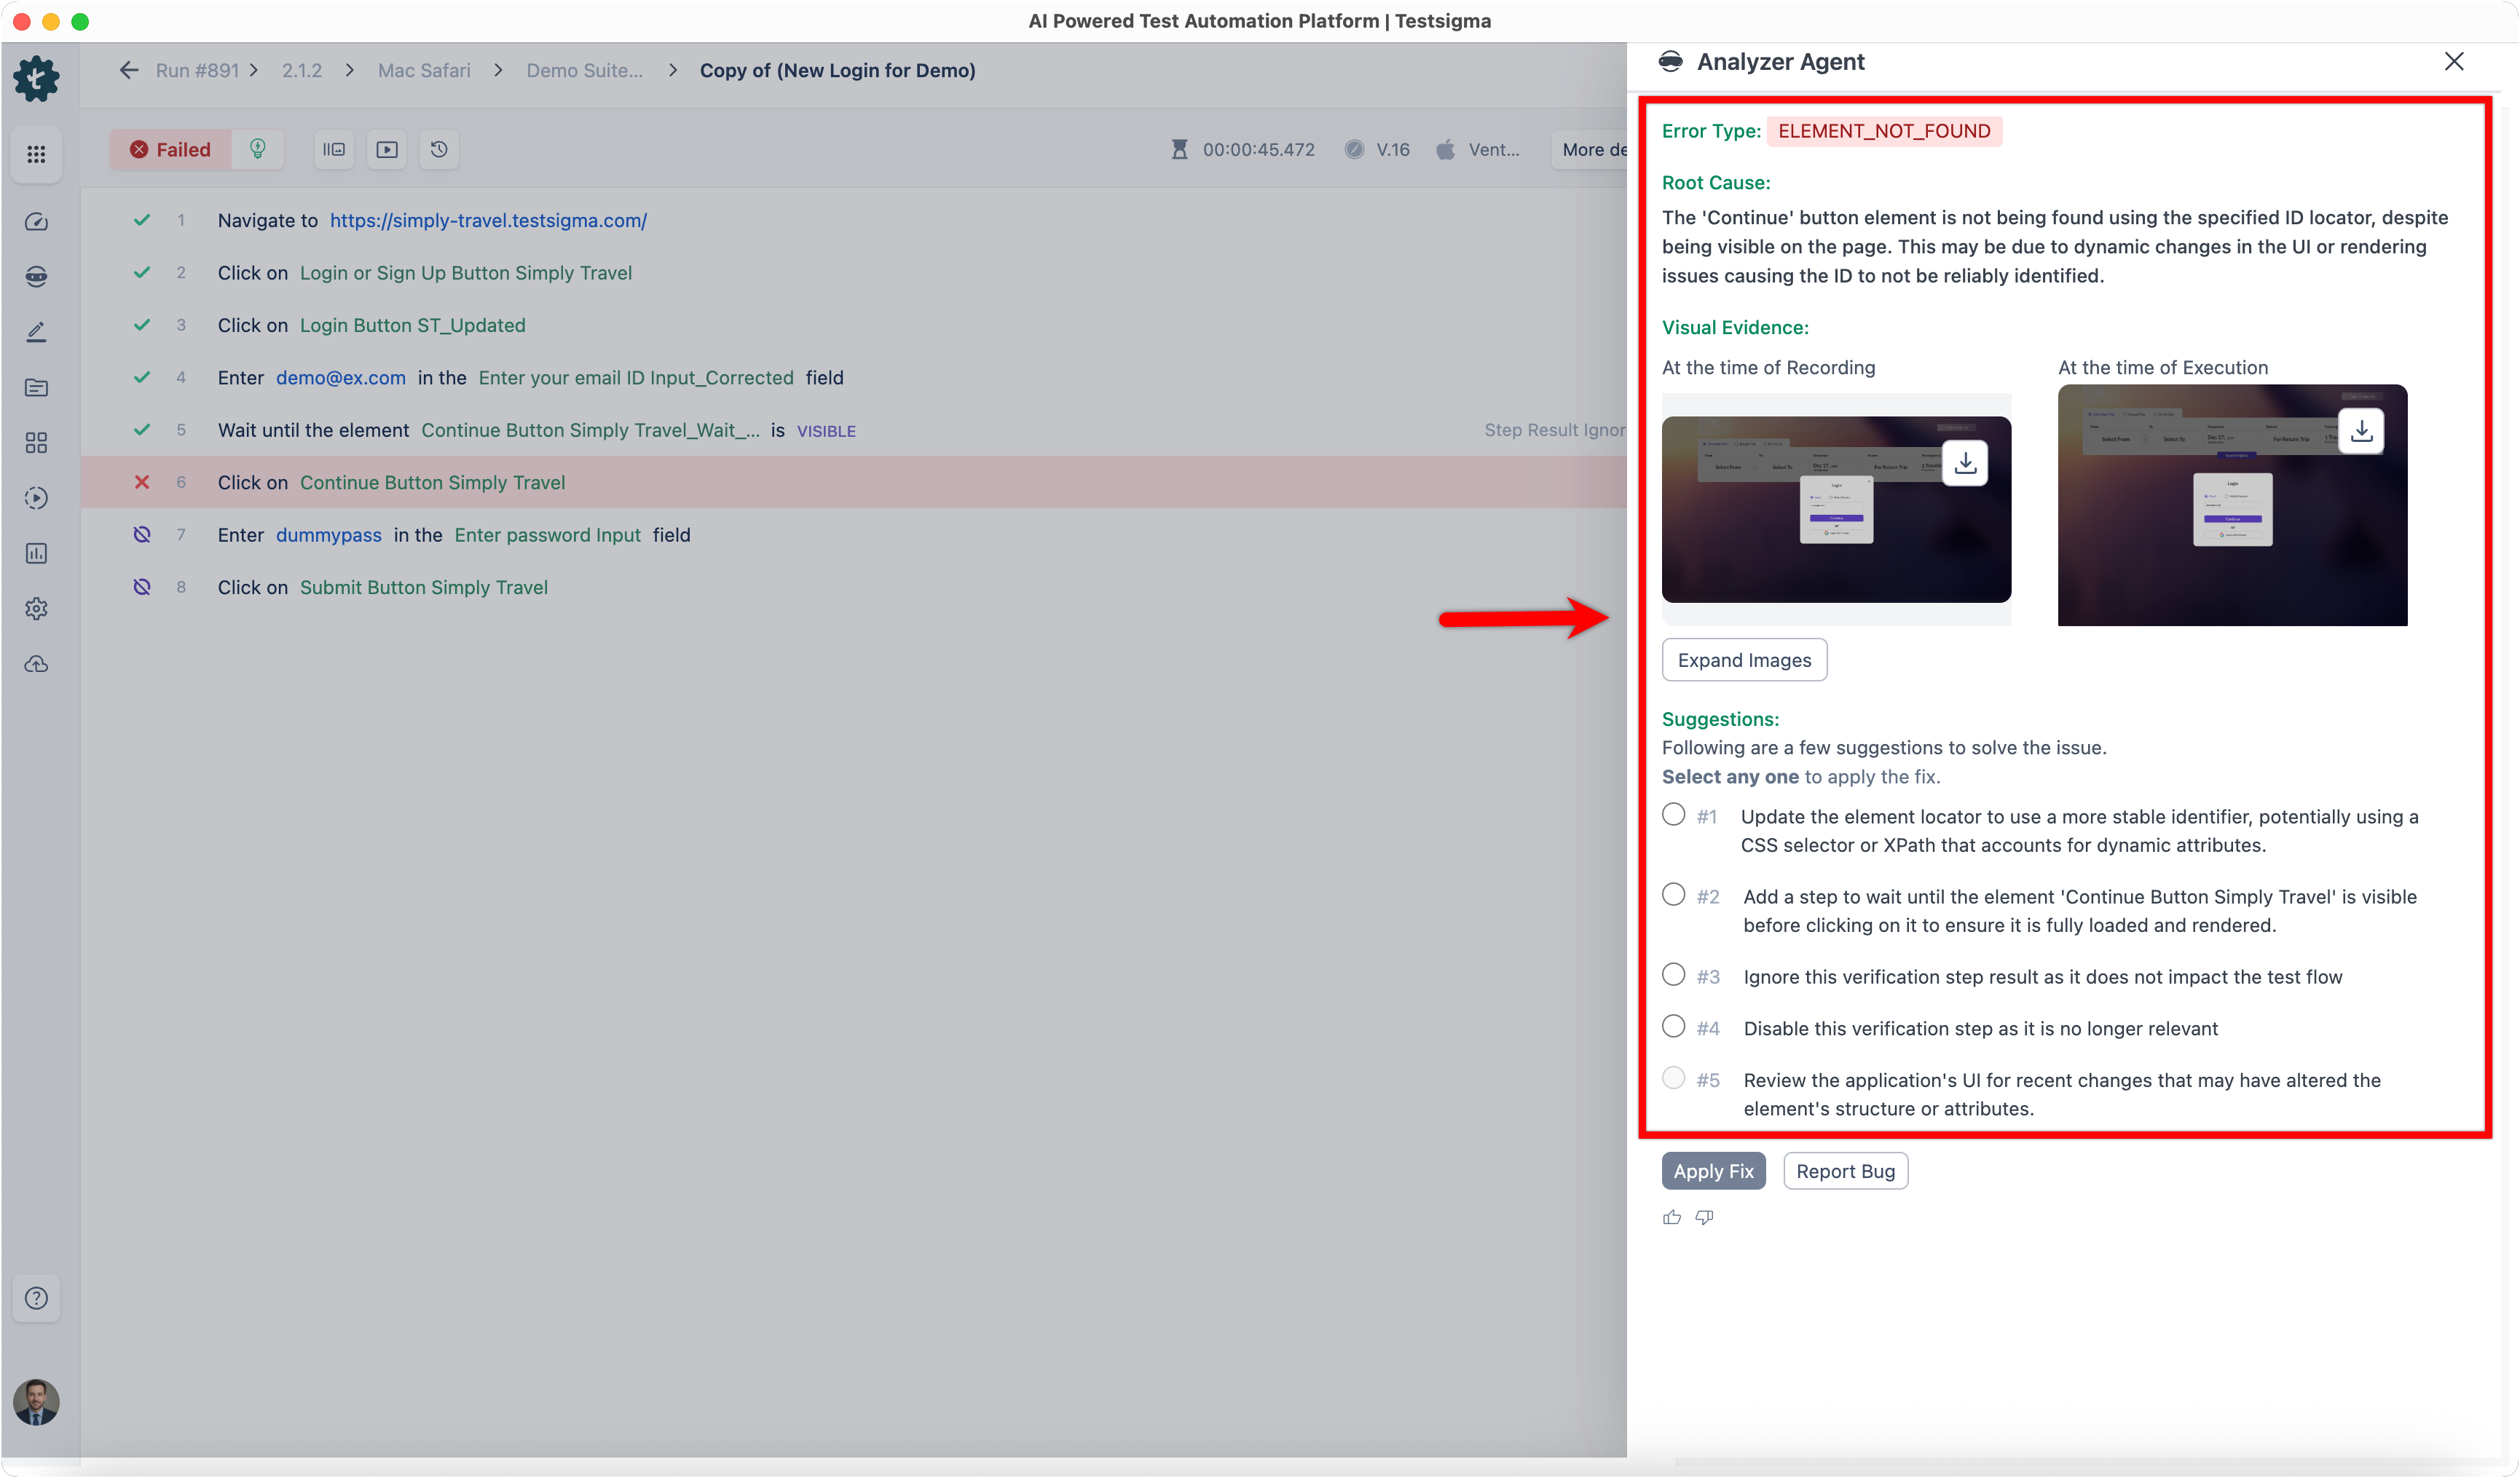Download the recording-time screenshot
The height and width of the screenshot is (1478, 2520).
point(1964,463)
